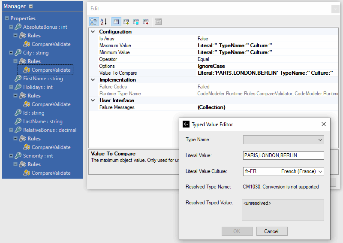Viewport: 343px width, 243px height.
Task: Collapse the AbsoluteBonus : int node
Action: pos(11,27)
